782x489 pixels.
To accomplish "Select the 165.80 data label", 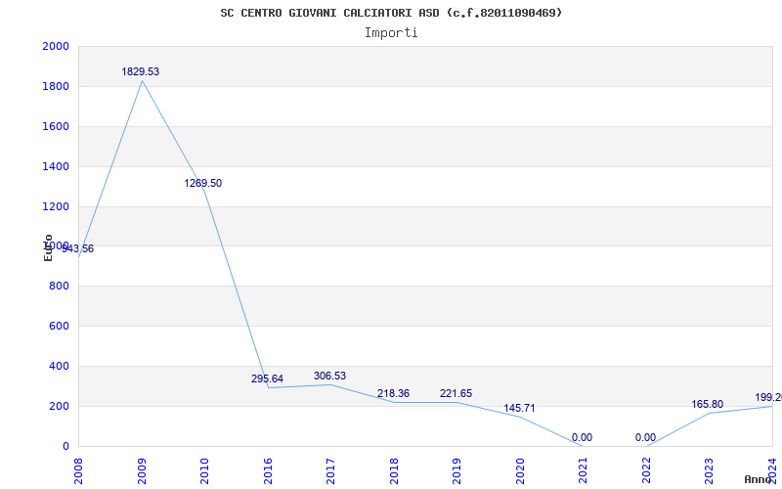I will (x=707, y=404).
